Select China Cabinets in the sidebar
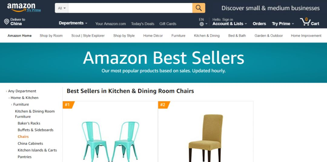The width and height of the screenshot is (327, 162). click(x=30, y=144)
